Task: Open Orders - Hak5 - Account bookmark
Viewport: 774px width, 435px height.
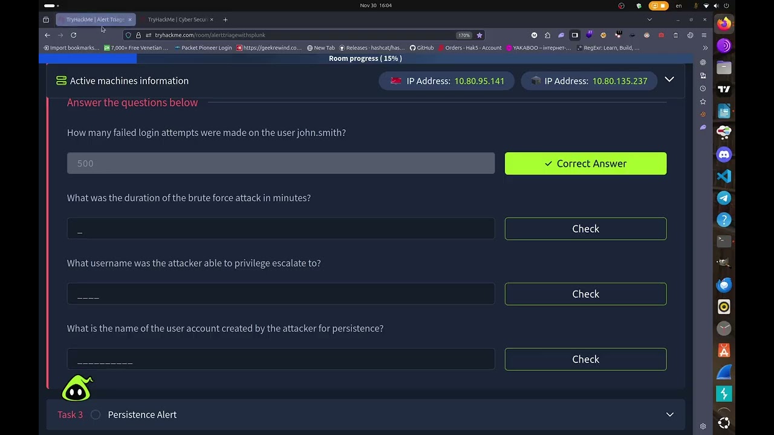Action: click(470, 48)
